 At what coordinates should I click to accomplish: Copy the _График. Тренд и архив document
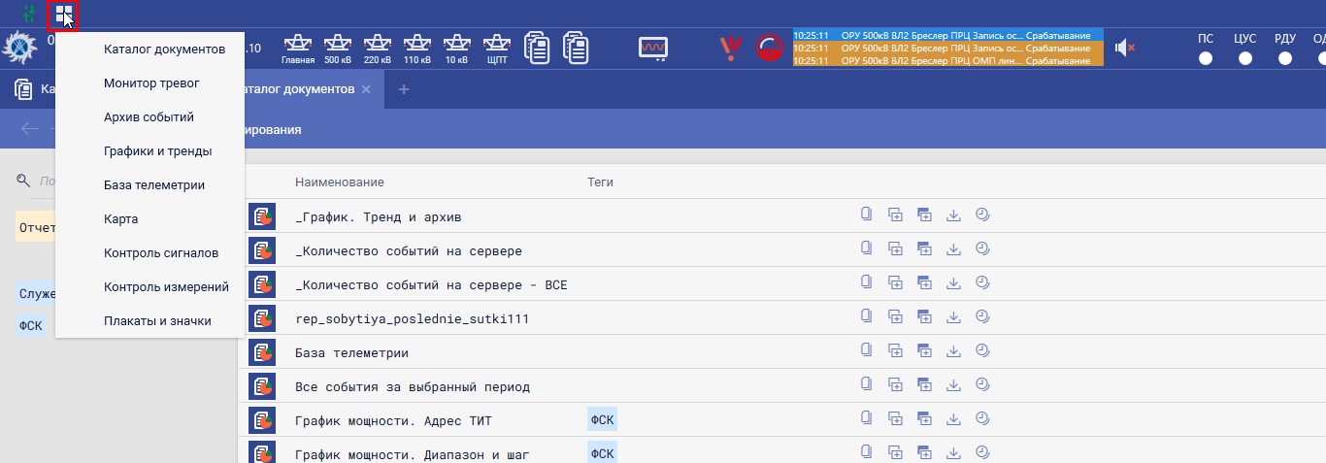[866, 215]
